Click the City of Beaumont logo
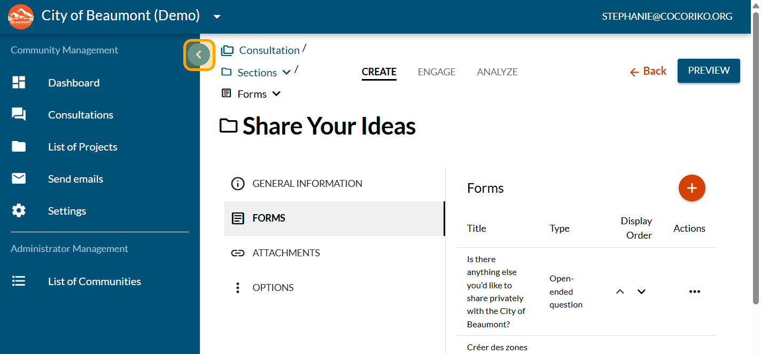Screen dimensions: 761x354 tap(21, 16)
